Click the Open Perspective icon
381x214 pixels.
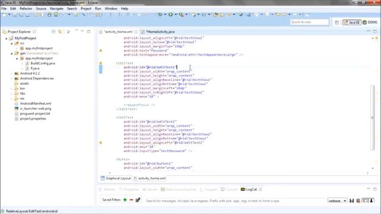(x=337, y=23)
